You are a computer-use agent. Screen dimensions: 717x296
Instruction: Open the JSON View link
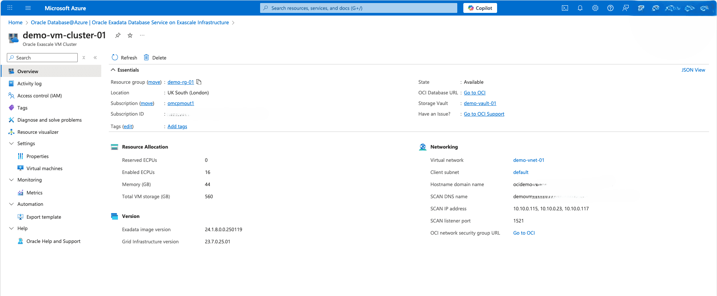point(693,70)
